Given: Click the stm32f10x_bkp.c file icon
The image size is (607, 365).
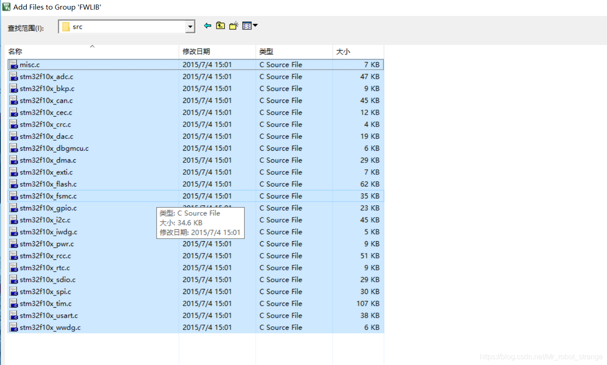Looking at the screenshot, I should point(14,88).
